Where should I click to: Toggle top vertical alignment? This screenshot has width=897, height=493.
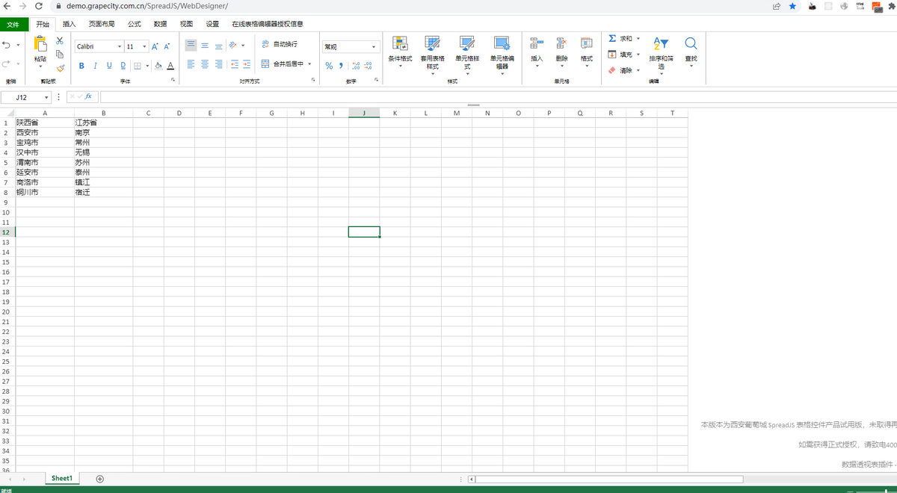(191, 46)
